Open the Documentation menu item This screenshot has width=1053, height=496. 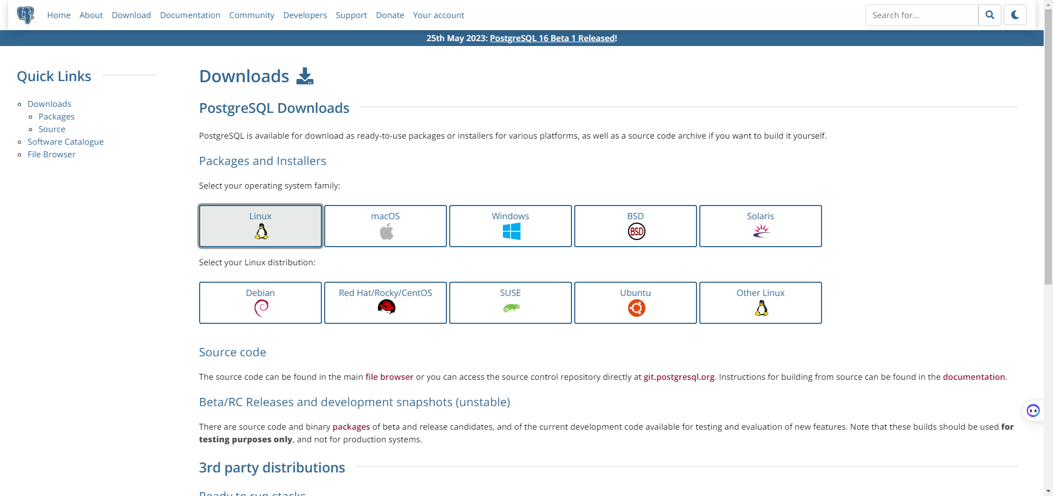point(190,15)
